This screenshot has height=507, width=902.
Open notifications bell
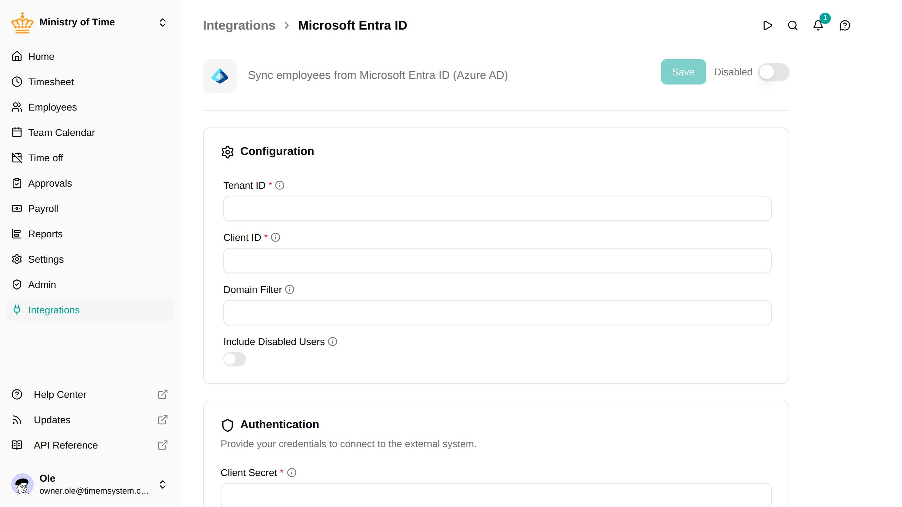point(818,25)
